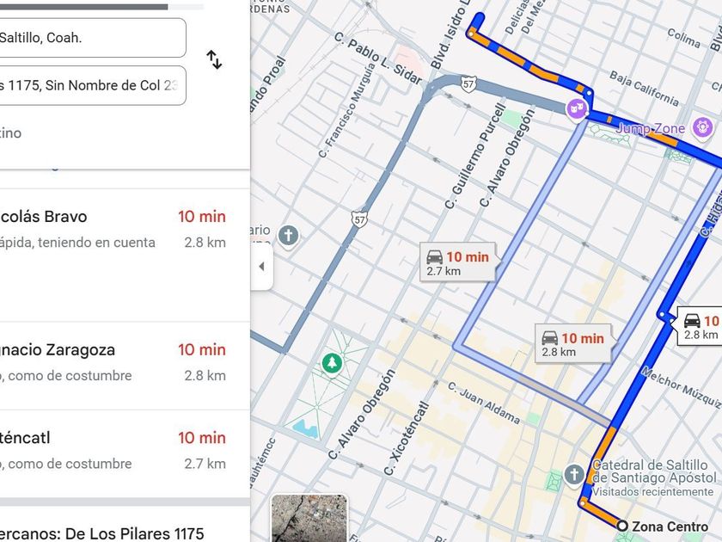The height and width of the screenshot is (542, 722).
Task: Click the gray church cross pin near left
Action: (x=288, y=236)
